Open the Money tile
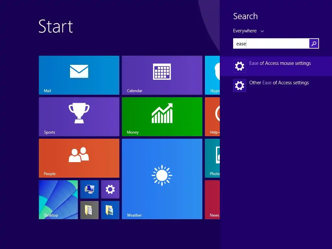Viewport: 332px width, 249px height. coord(162,117)
